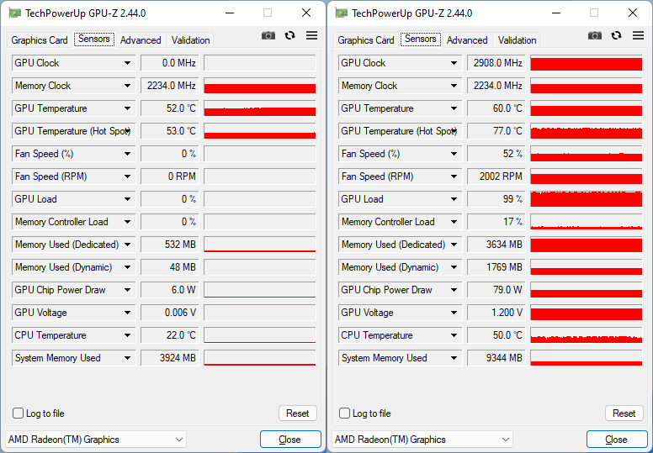
Task: Click 48 MB dynamic memory value
Action: [170, 267]
